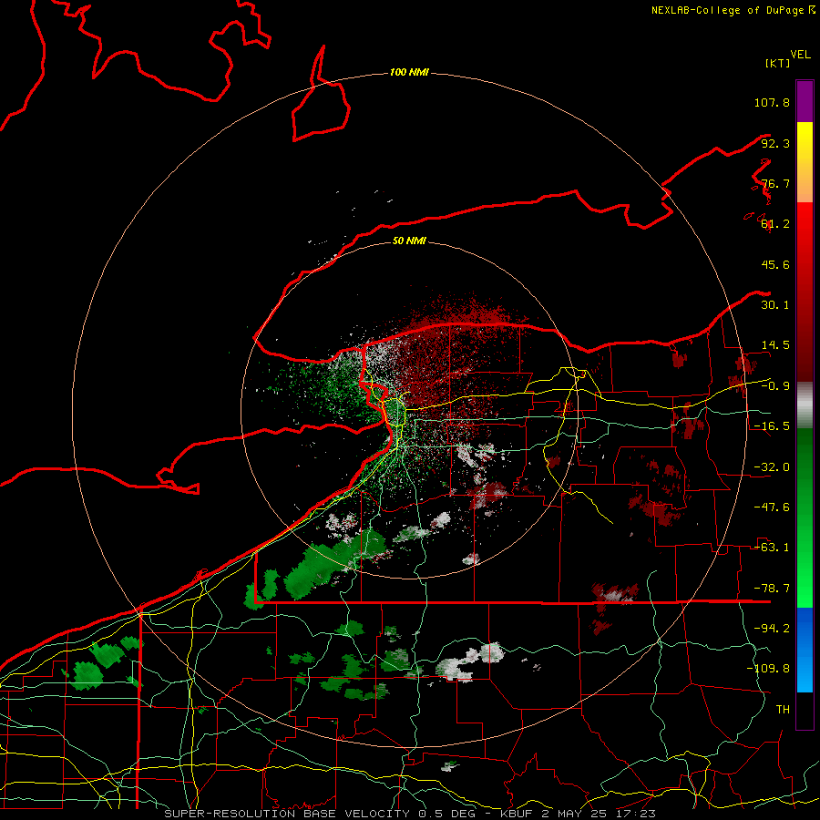Click the 92.3 velocity scale value
Screen dimensions: 820x820
775,143
